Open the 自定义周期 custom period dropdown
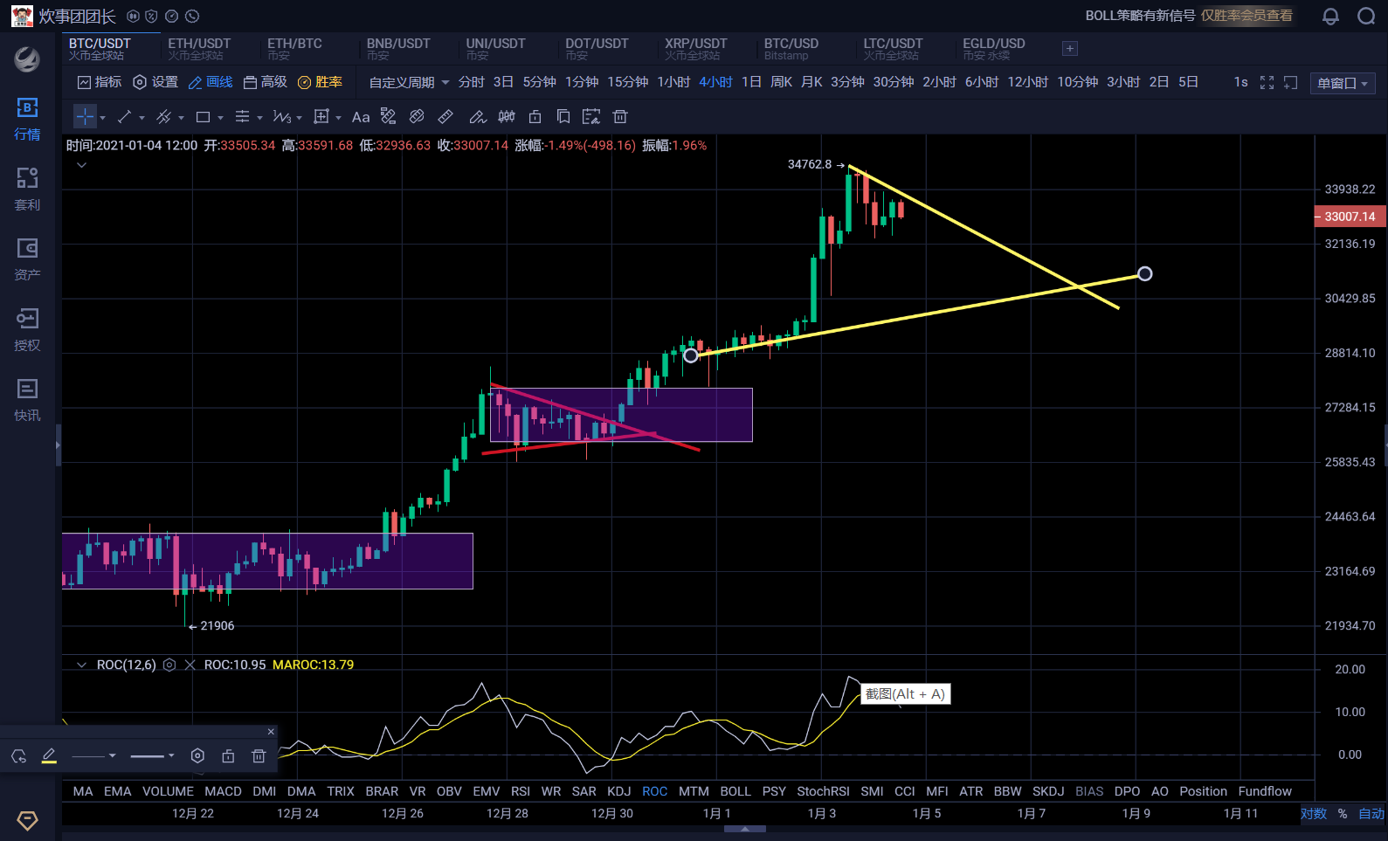 click(x=409, y=82)
